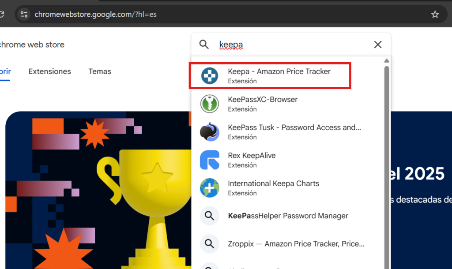
Task: Switch to the Temas tab
Action: tap(100, 71)
